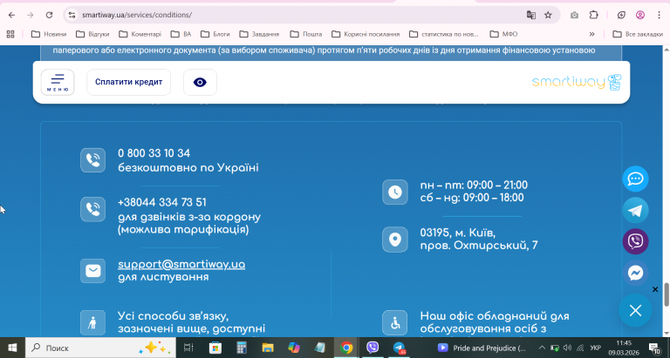Open the Facebook Messenger contact button
The height and width of the screenshot is (358, 670).
(x=635, y=274)
